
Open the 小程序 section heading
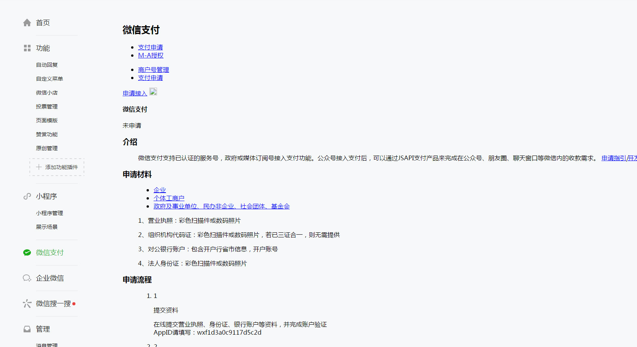click(46, 196)
